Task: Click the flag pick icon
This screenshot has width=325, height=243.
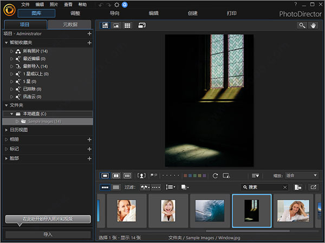Action: click(x=152, y=175)
